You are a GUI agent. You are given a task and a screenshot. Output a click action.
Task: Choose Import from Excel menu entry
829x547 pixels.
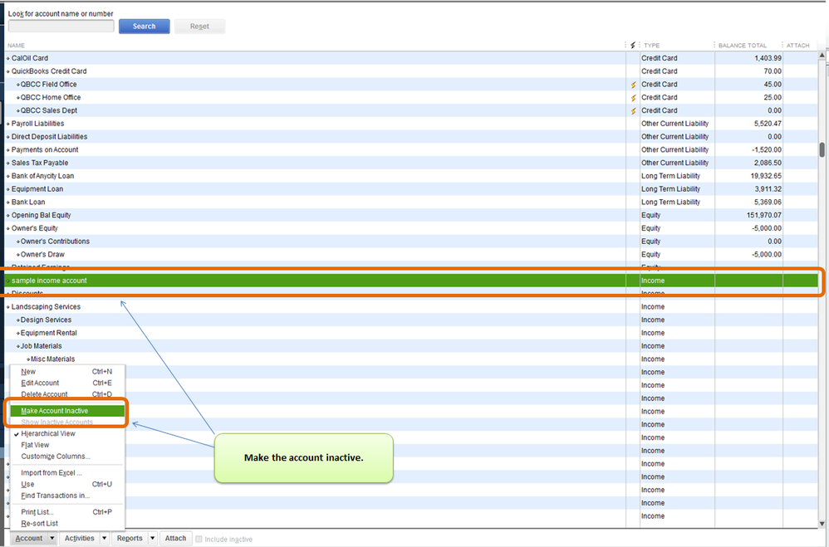click(67, 473)
